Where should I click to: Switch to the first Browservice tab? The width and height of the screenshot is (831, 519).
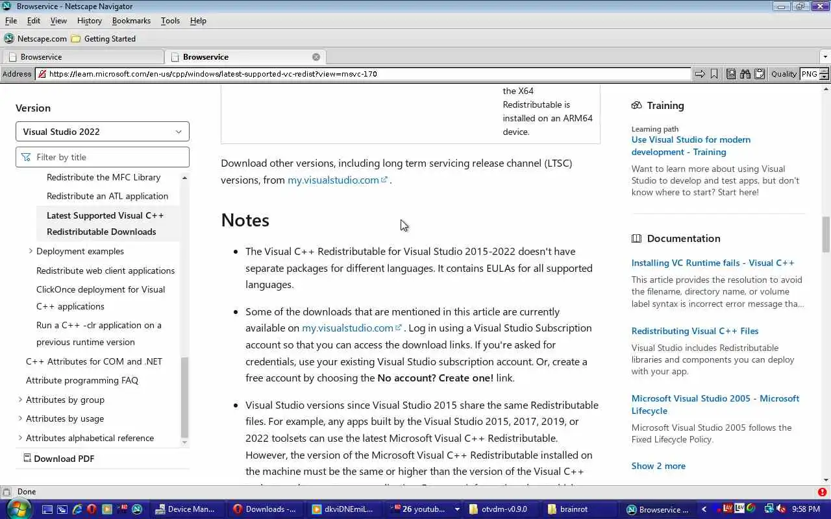(82, 57)
